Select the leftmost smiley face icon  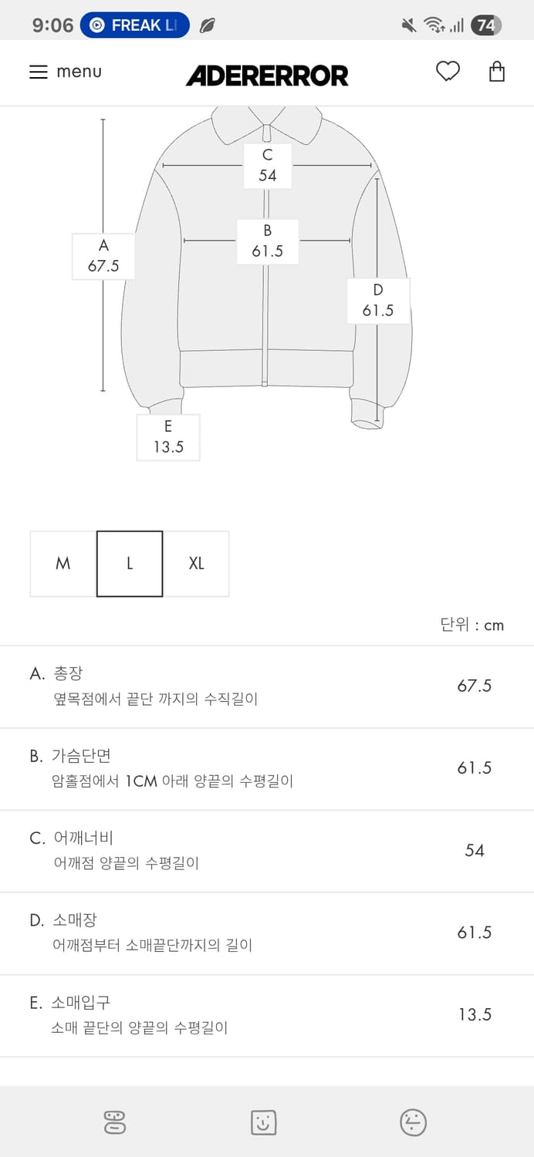[x=114, y=1123]
